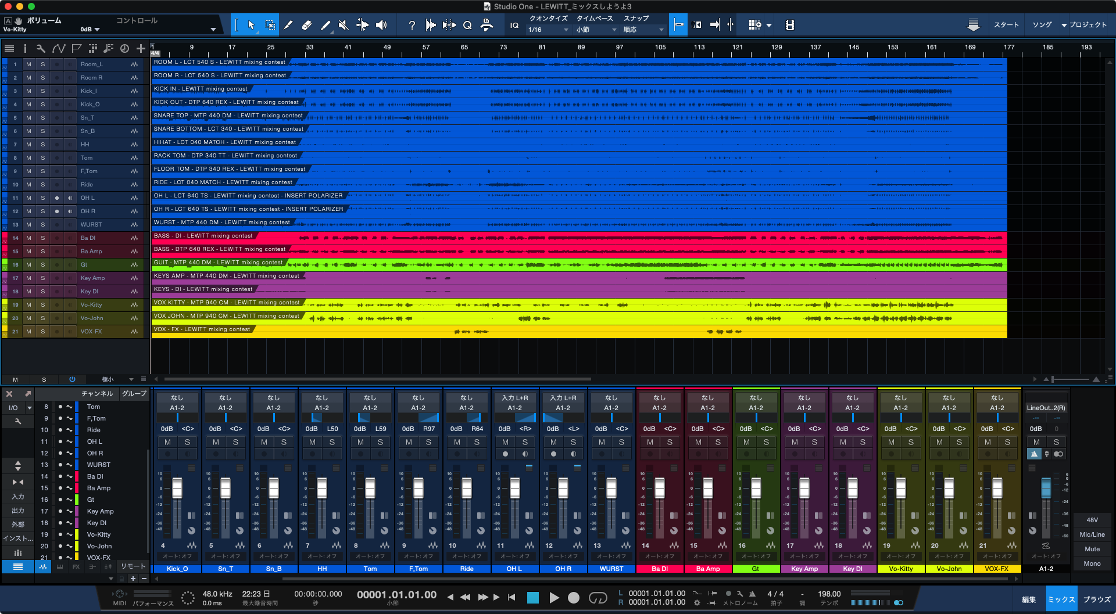
Task: Start playback with Play button
Action: click(x=554, y=598)
